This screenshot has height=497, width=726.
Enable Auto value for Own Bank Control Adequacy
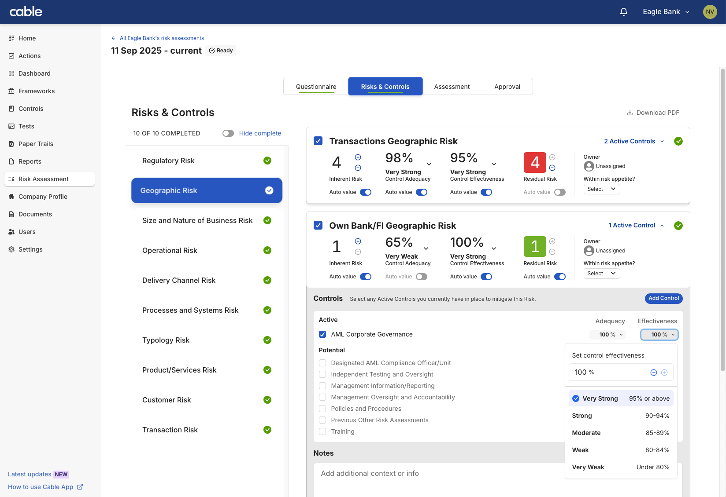[x=422, y=277]
